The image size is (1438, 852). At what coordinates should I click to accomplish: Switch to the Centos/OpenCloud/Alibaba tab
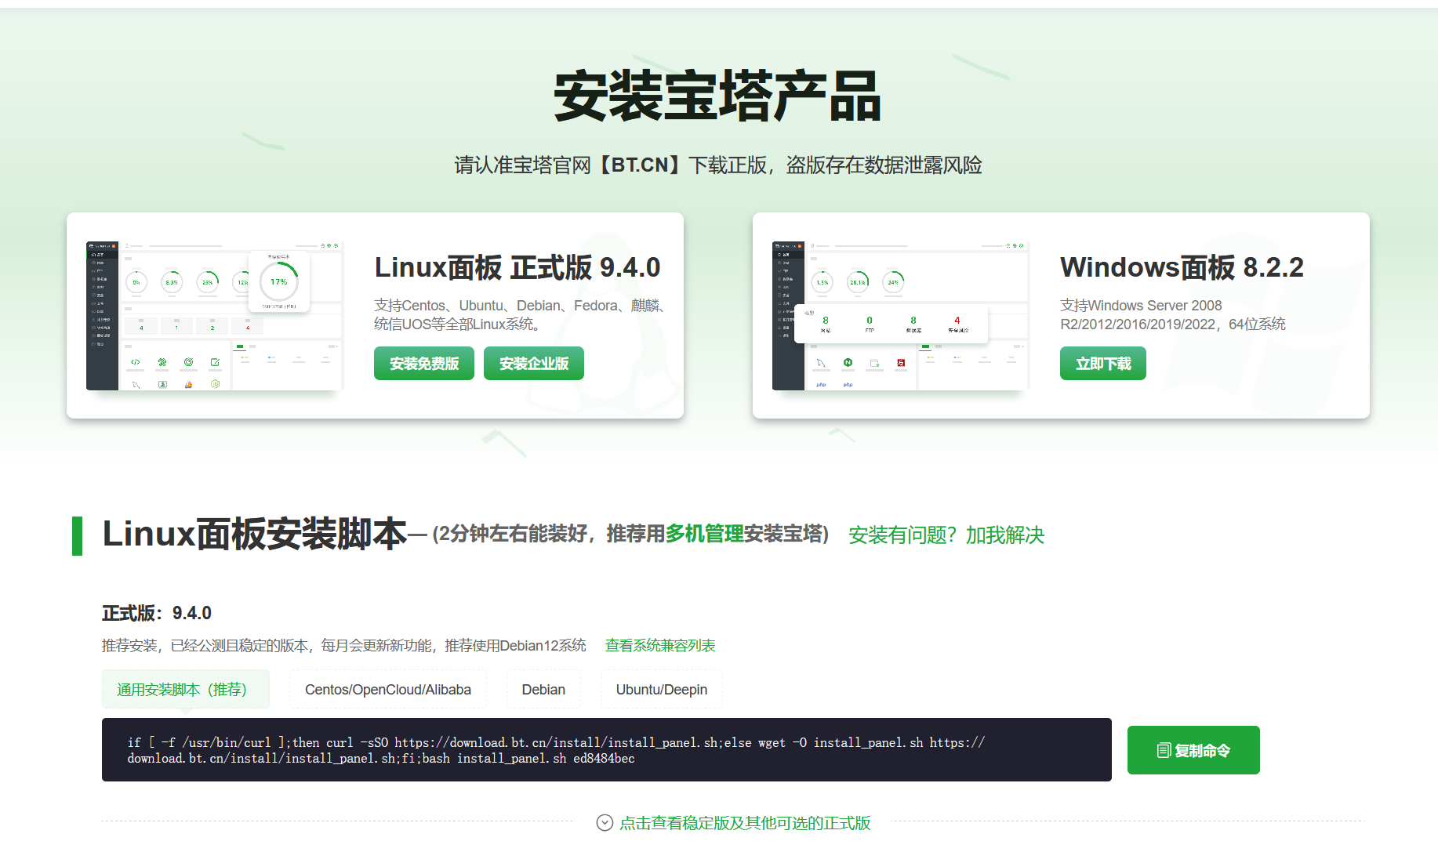[387, 690]
